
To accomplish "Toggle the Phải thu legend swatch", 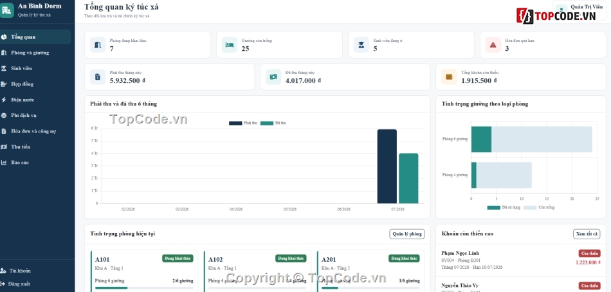I will (235, 123).
